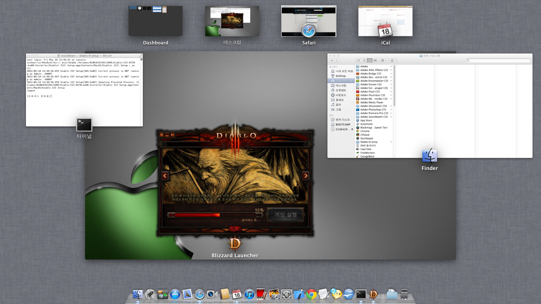Expand the Adobe folder arrow in Finder
This screenshot has height=304, width=541.
[391, 66]
